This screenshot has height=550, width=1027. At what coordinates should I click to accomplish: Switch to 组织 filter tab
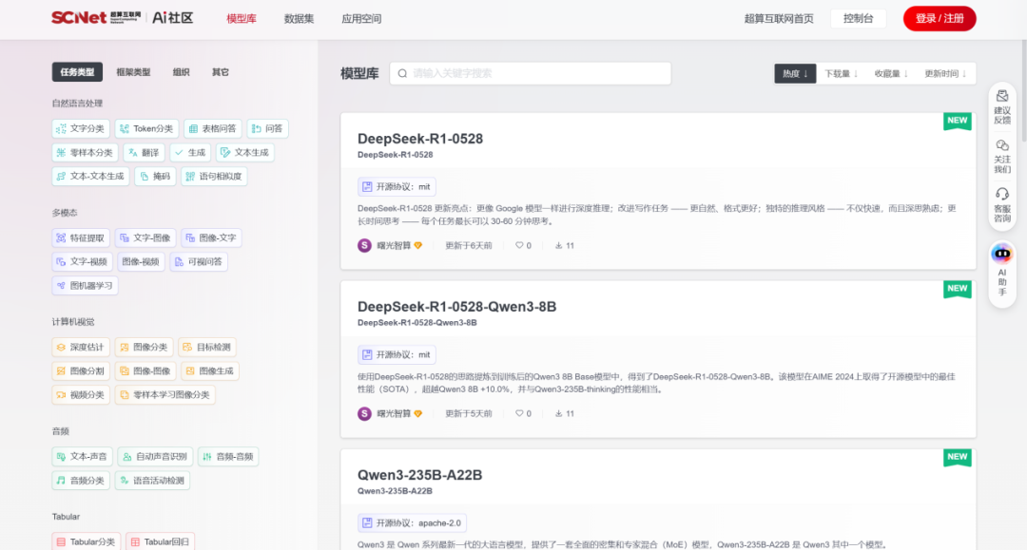(x=182, y=72)
